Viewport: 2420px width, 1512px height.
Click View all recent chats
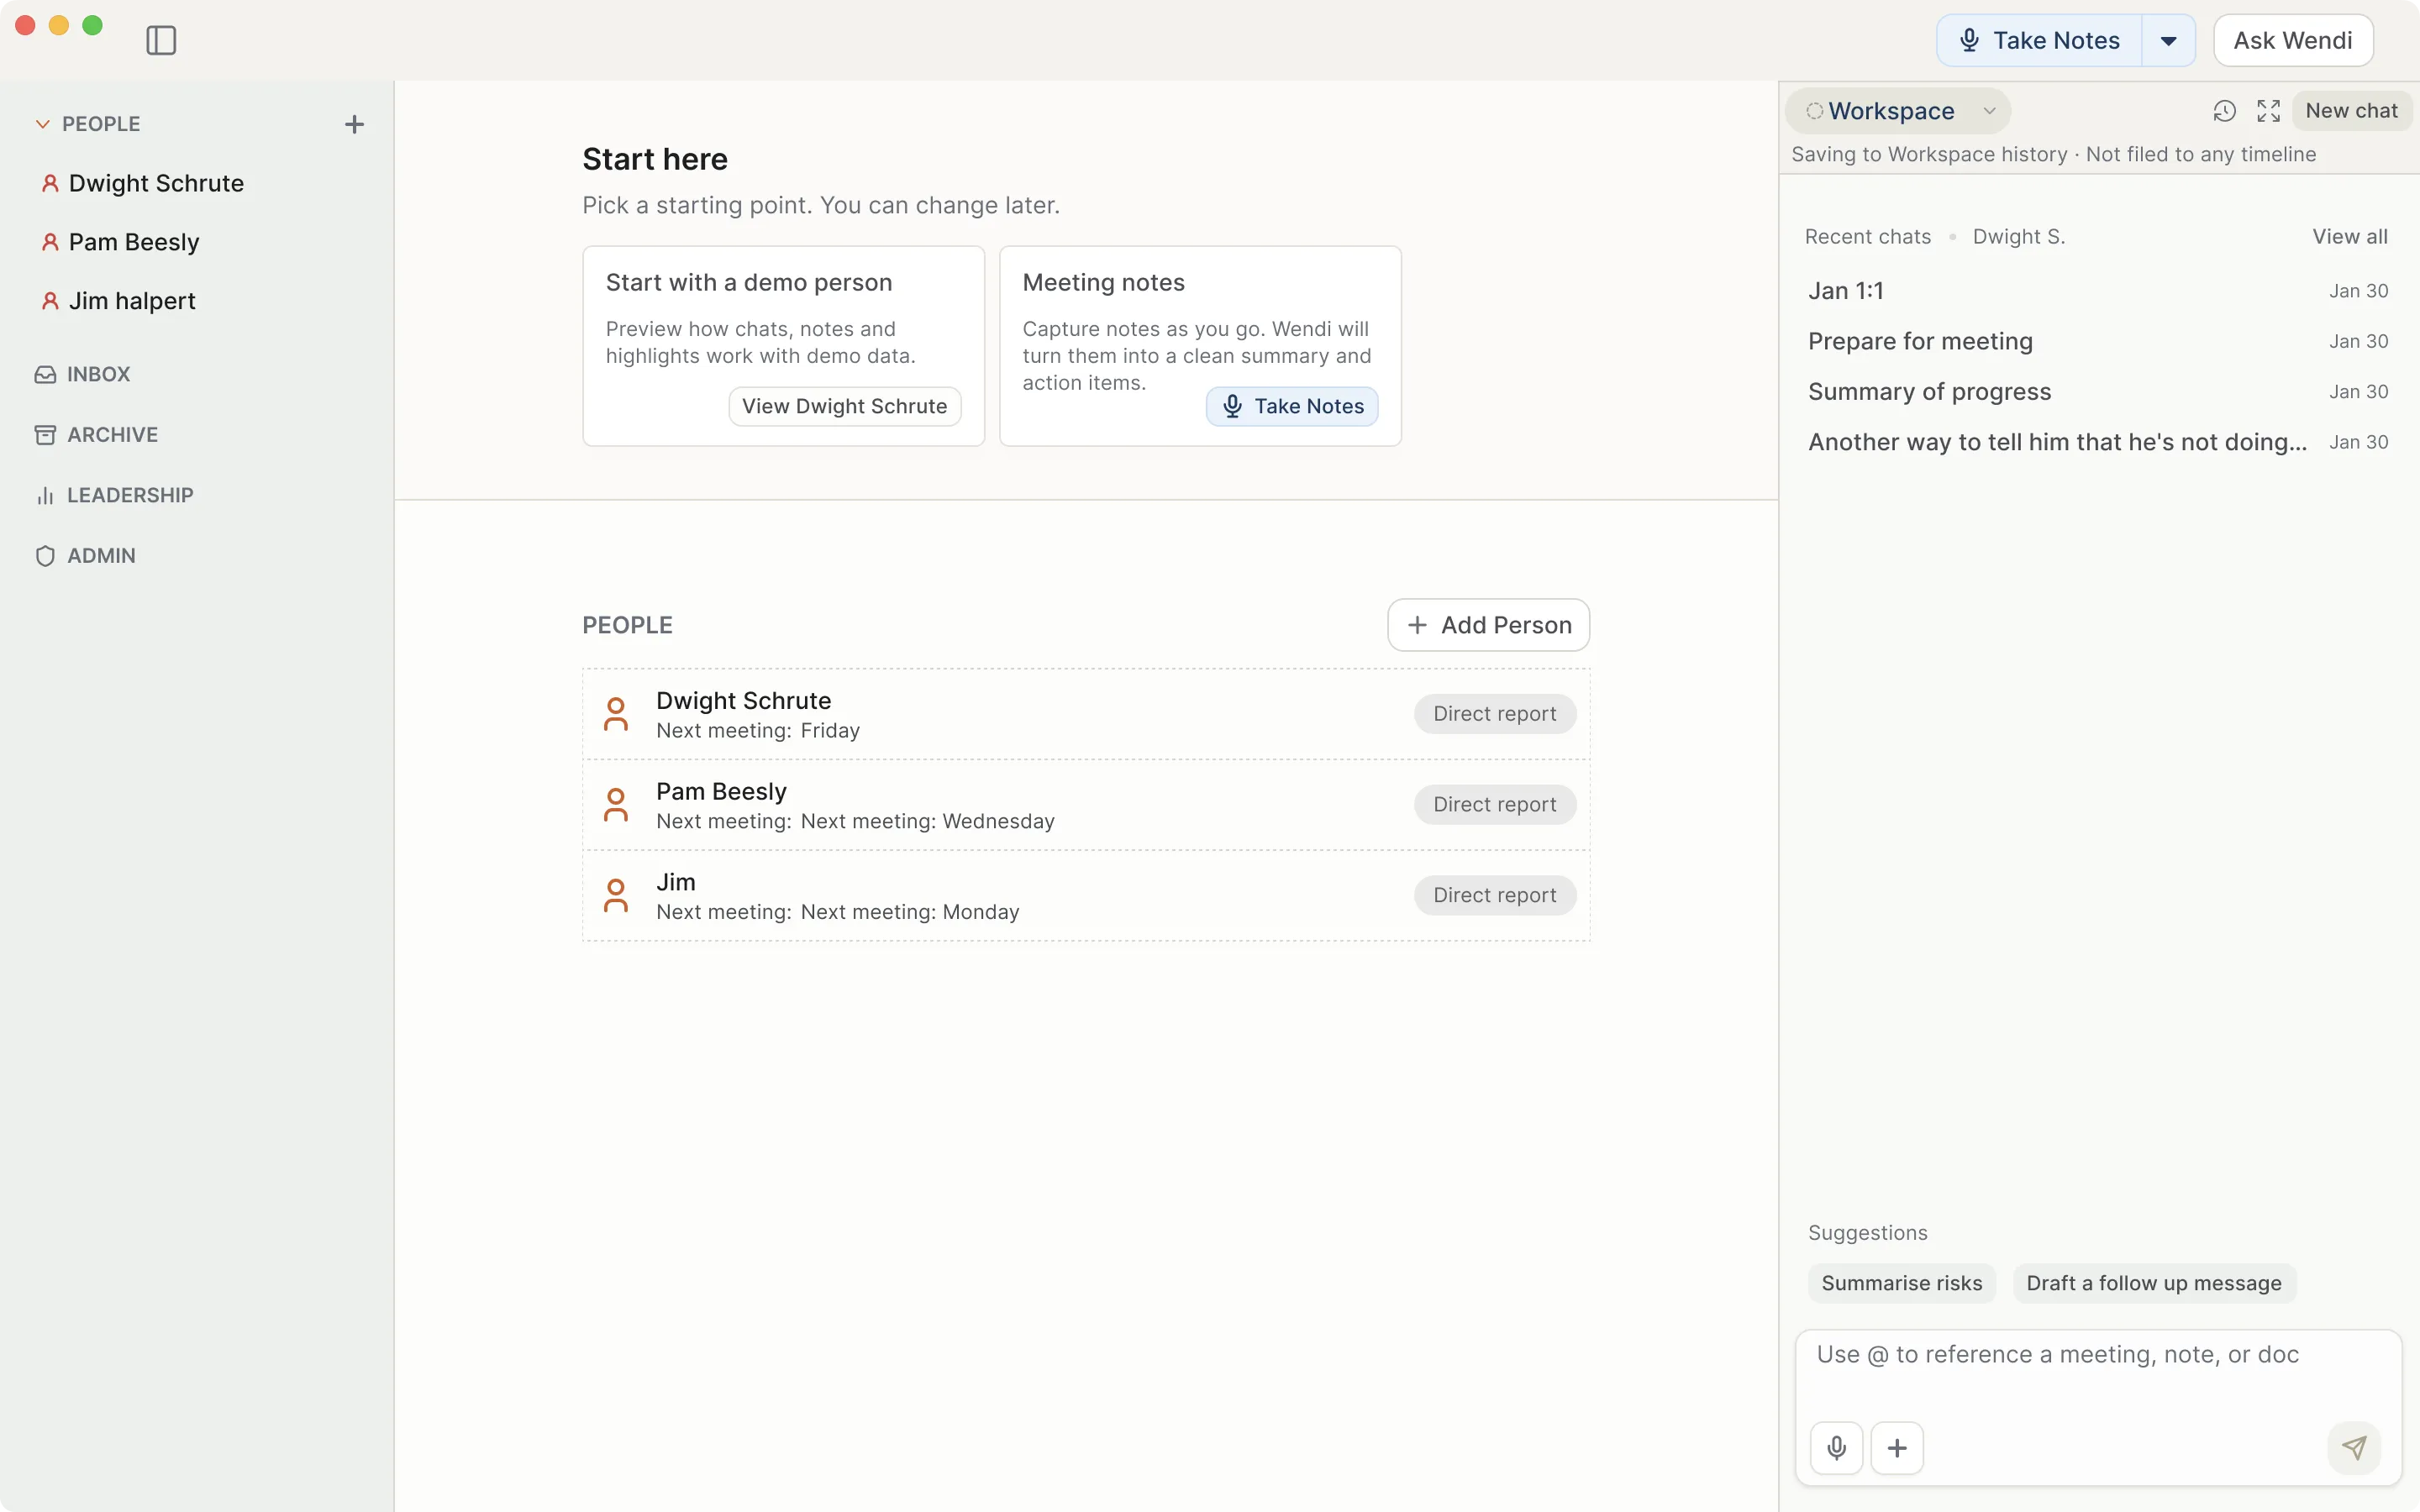[2349, 237]
